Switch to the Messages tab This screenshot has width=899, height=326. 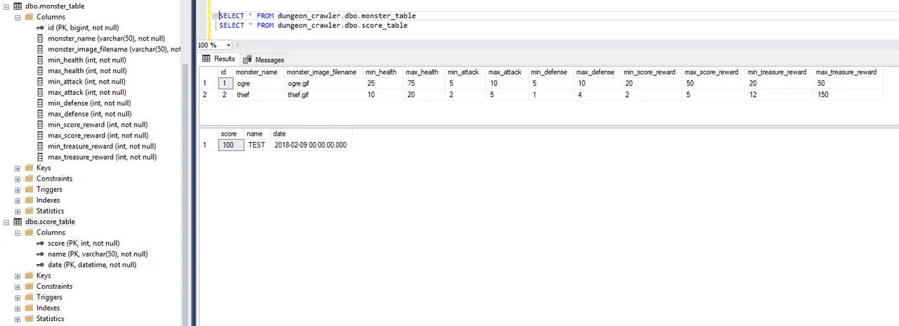click(x=263, y=60)
